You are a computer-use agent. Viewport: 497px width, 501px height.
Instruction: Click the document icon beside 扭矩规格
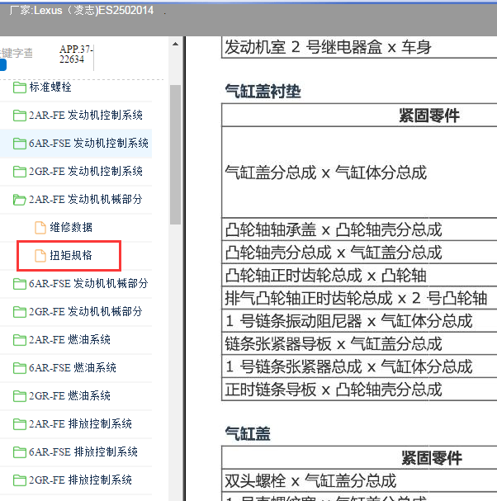(40, 256)
